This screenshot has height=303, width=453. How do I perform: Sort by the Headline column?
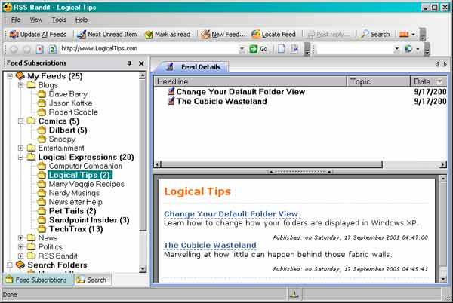250,81
